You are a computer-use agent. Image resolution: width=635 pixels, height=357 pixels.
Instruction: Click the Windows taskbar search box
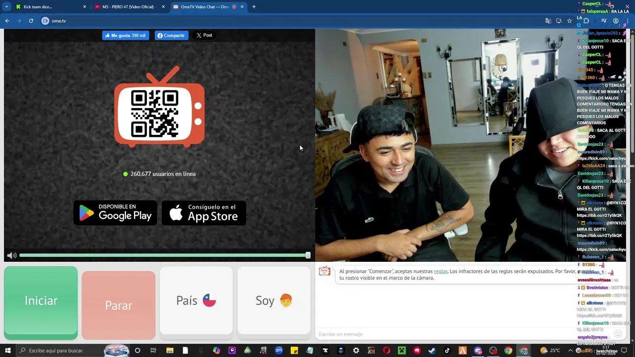coord(72,351)
